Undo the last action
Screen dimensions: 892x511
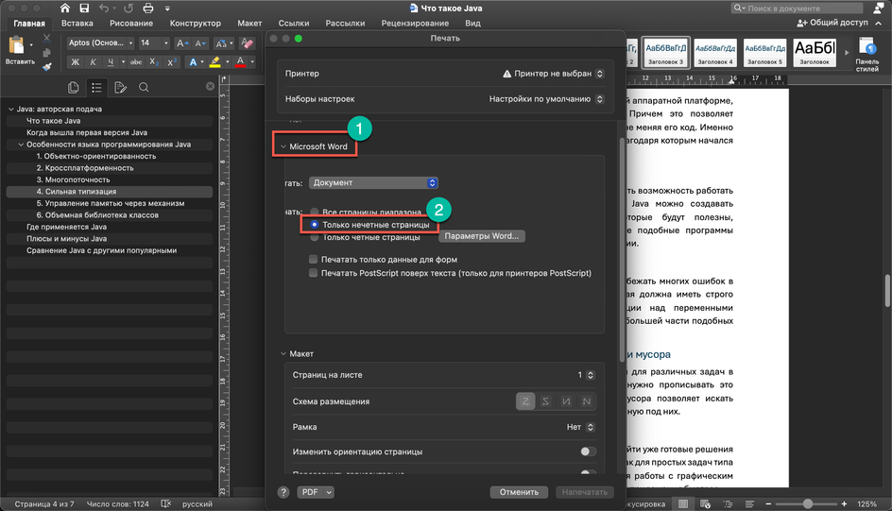[x=104, y=8]
